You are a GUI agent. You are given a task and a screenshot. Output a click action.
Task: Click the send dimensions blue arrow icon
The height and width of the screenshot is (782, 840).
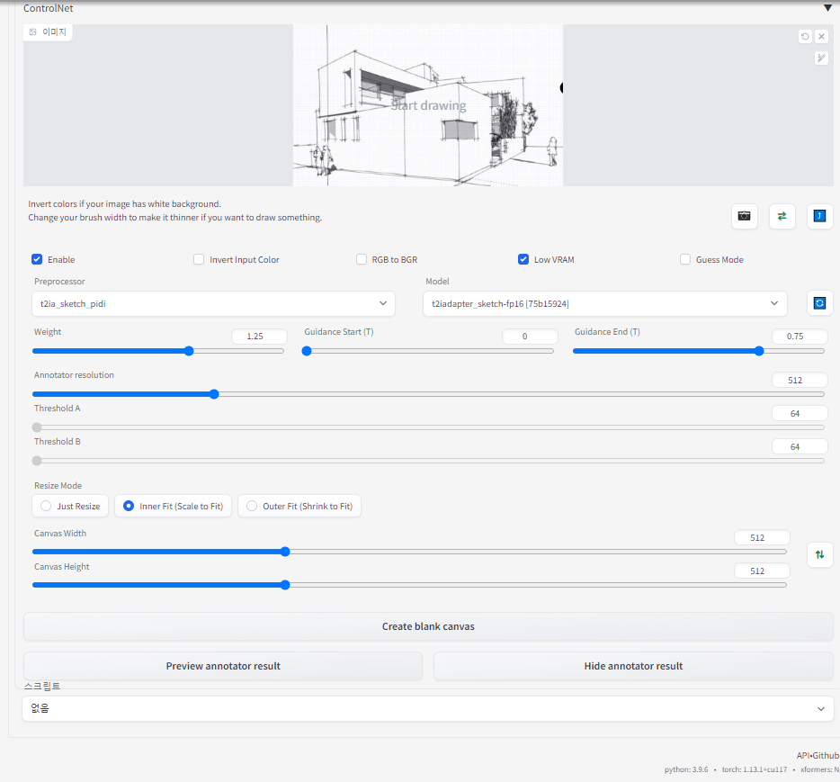click(x=818, y=216)
